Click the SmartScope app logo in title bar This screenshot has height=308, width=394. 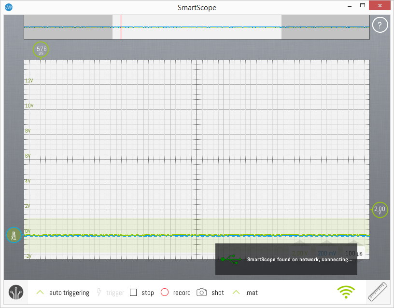pos(9,7)
